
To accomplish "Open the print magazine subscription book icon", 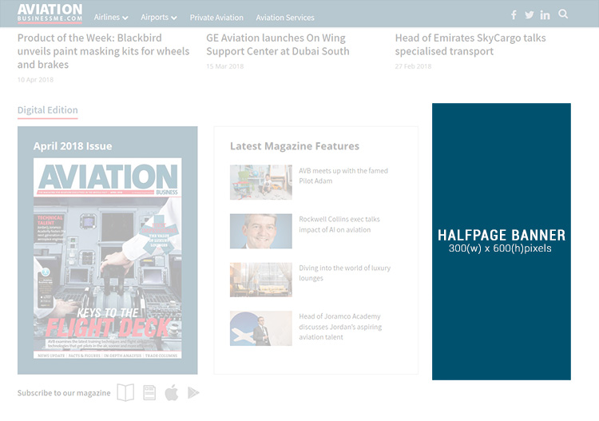I will point(125,392).
